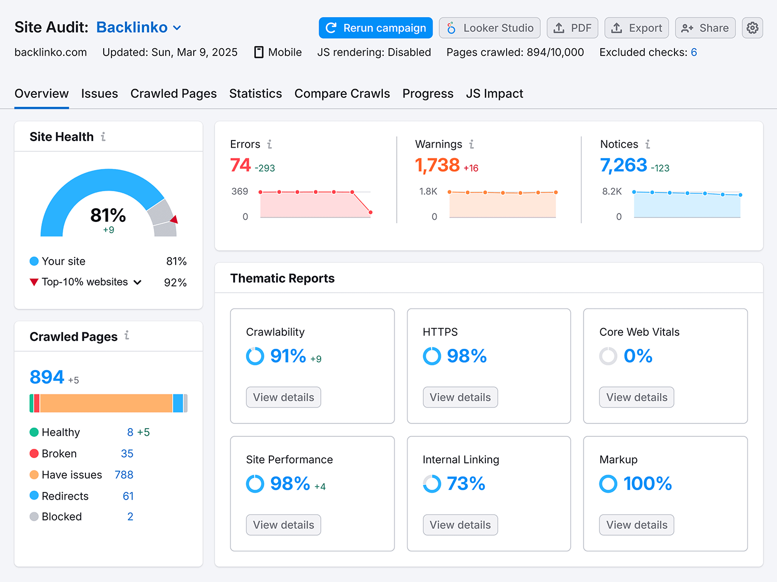This screenshot has width=777, height=582.
Task: View details for Core Web Vitals
Action: point(637,398)
